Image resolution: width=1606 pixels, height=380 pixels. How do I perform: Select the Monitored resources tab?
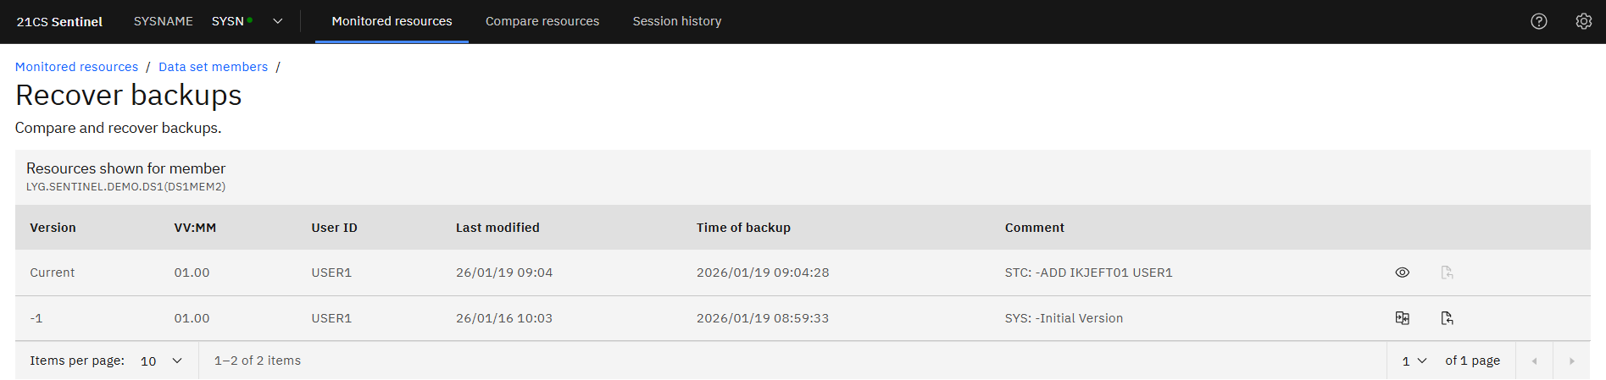(x=392, y=21)
